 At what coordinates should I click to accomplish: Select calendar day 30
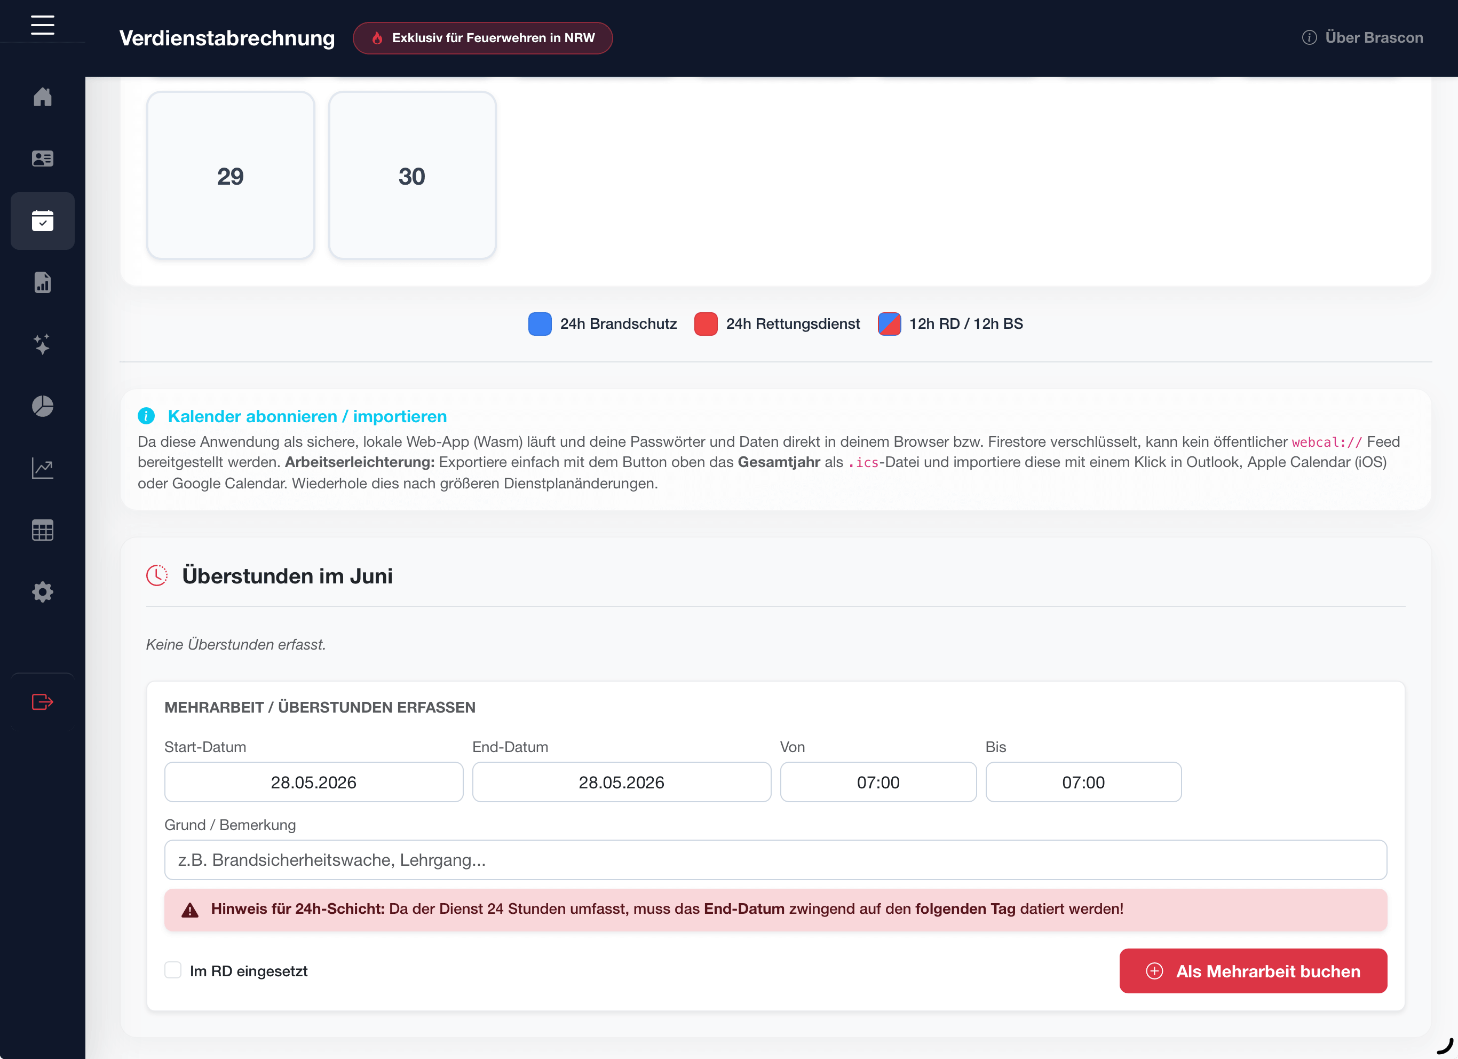pyautogui.click(x=412, y=176)
